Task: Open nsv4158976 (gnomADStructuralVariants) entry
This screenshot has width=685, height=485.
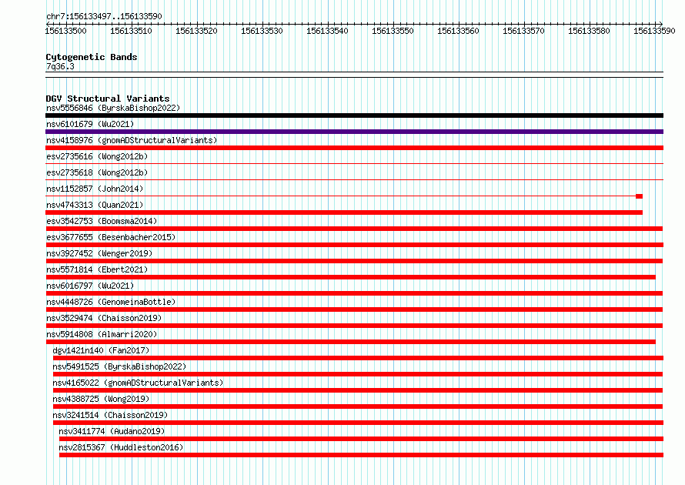Action: click(x=132, y=140)
